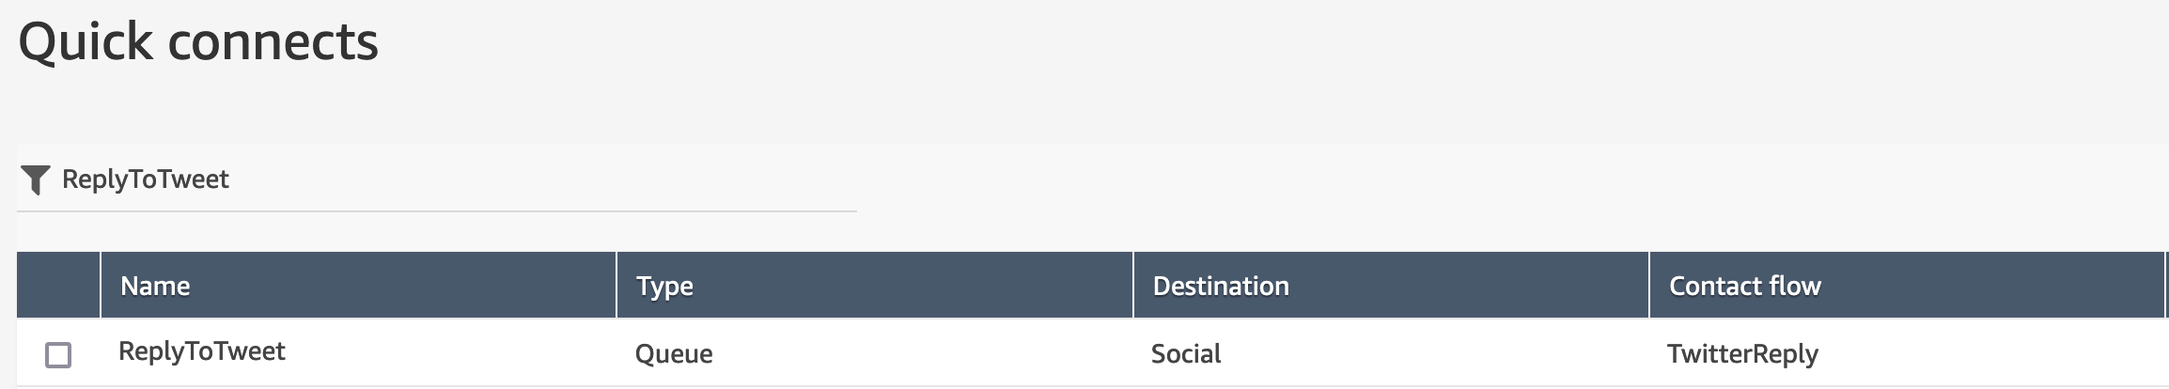The width and height of the screenshot is (2169, 389).
Task: Click empty filter bar area beside ReplyToTweet text
Action: (543, 179)
